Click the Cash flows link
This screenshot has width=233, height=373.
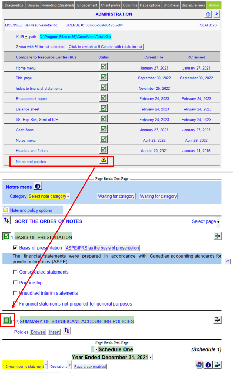tap(25, 130)
